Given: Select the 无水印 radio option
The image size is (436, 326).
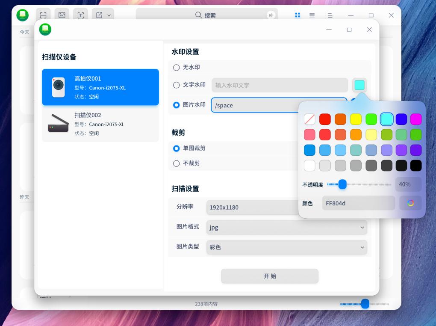Looking at the screenshot, I should [x=176, y=67].
